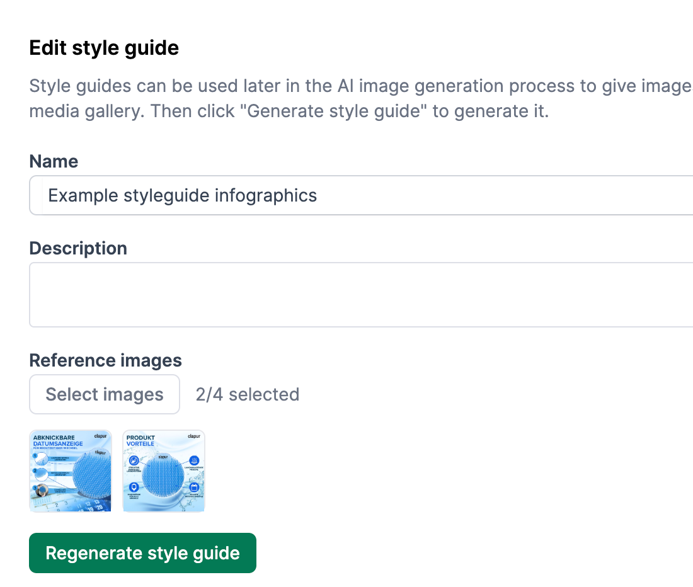Image resolution: width=693 pixels, height=587 pixels.
Task: Click the Name field label
Action: pyautogui.click(x=53, y=161)
